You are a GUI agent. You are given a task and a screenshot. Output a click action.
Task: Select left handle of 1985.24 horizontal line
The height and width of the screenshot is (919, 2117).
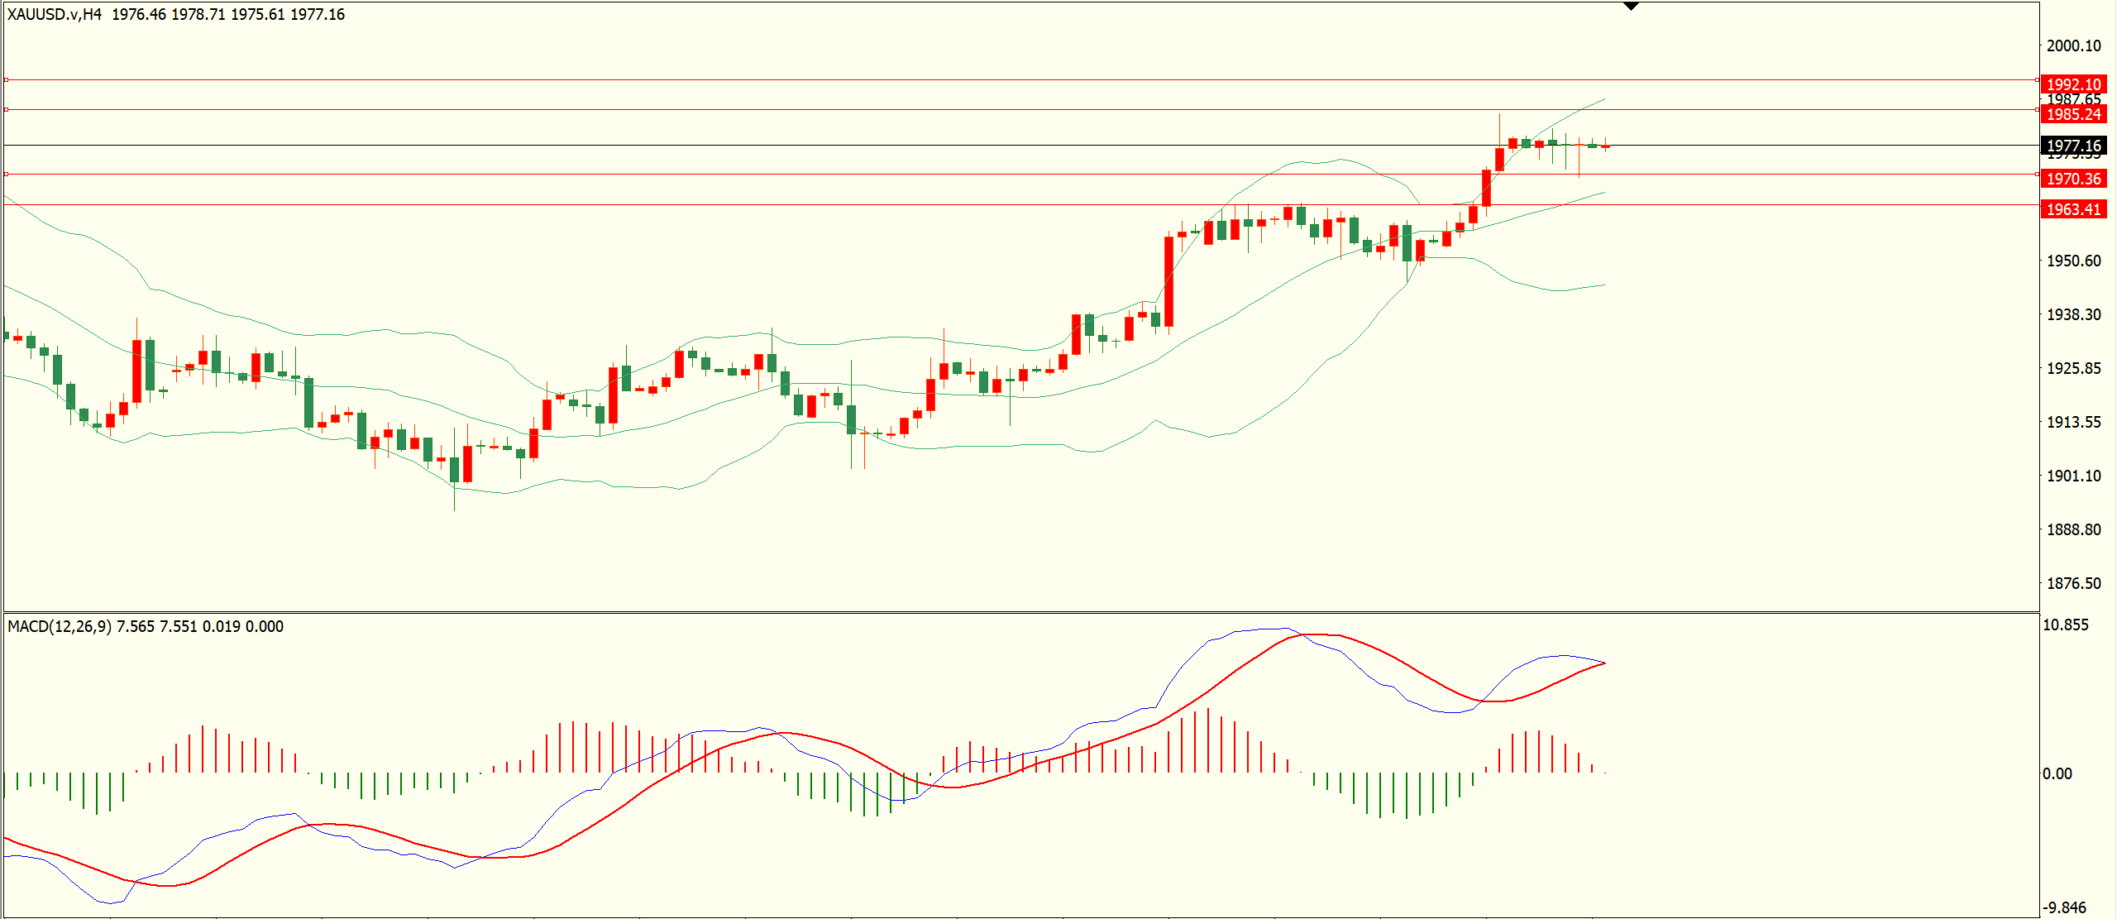6,109
